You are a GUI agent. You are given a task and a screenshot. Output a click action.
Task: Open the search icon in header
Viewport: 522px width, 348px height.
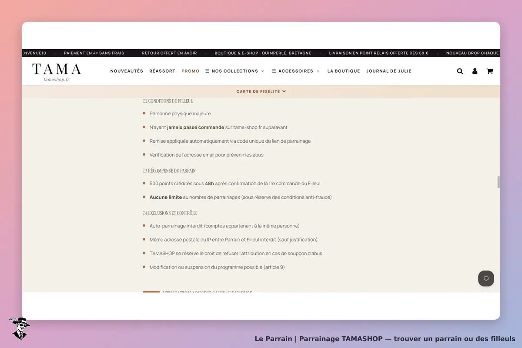click(x=460, y=71)
